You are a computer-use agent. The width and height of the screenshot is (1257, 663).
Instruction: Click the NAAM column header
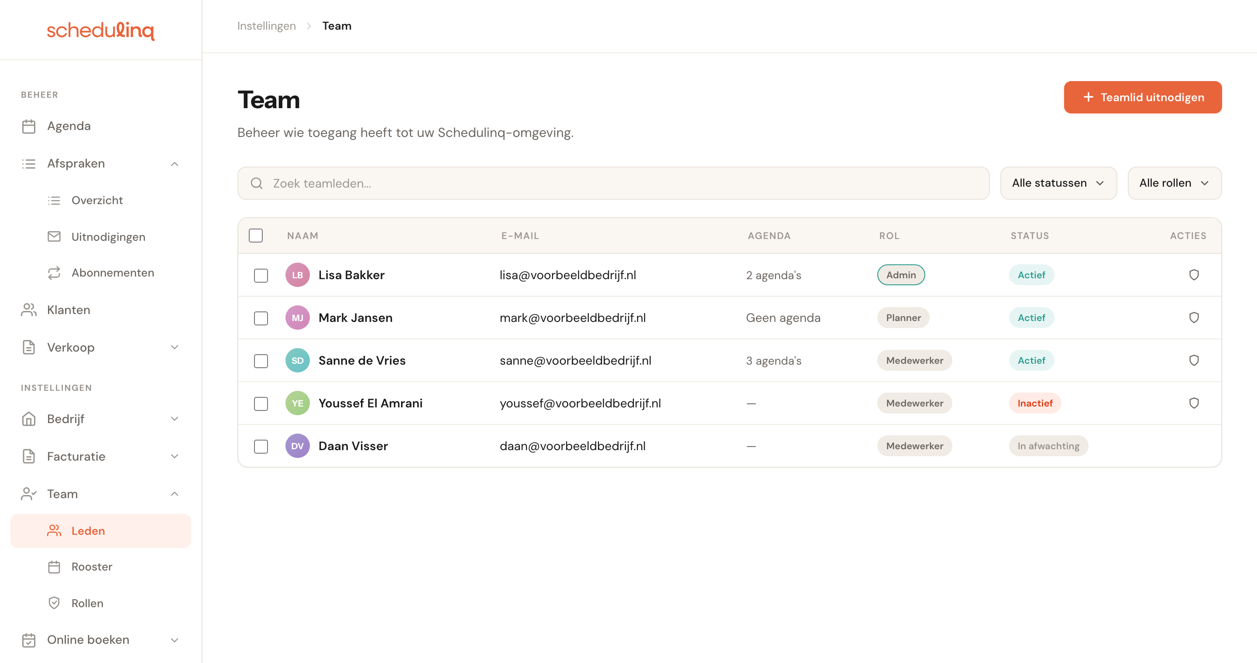pos(302,236)
